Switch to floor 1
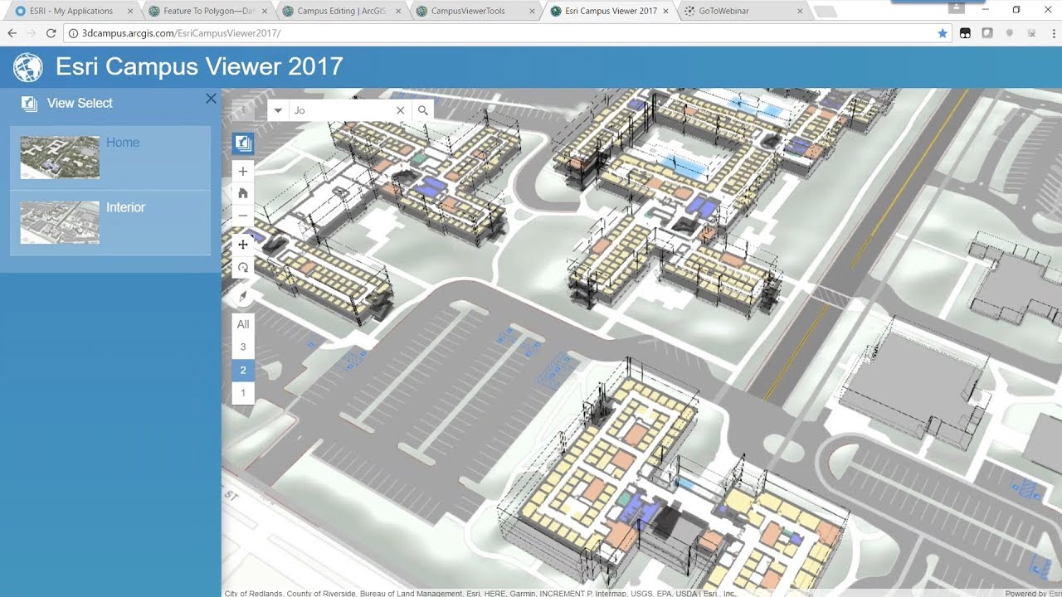Screen dimensions: 1062x597 pos(242,393)
